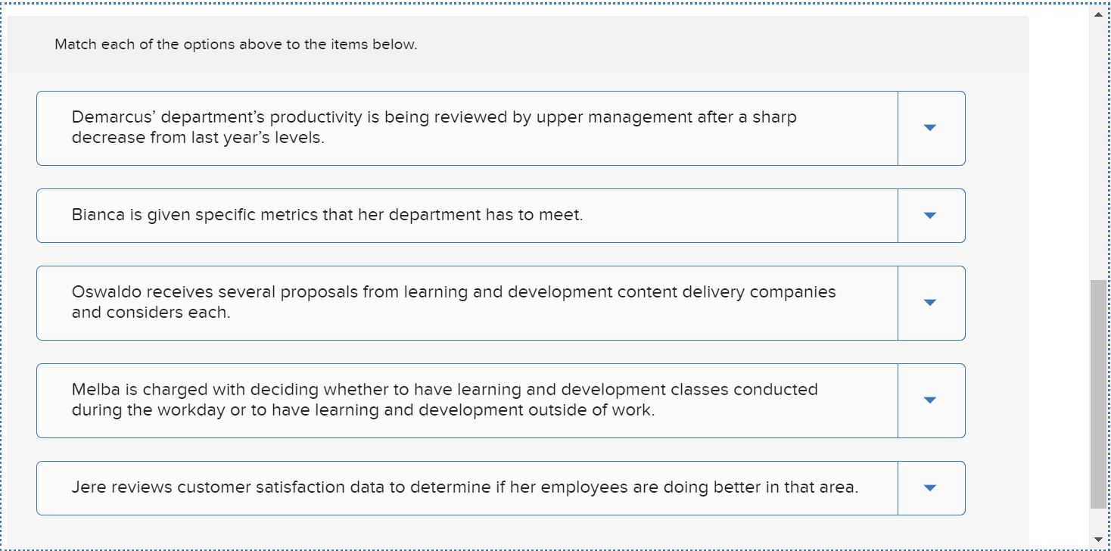Click the scrollbar down arrow
The image size is (1111, 551).
point(1097,539)
